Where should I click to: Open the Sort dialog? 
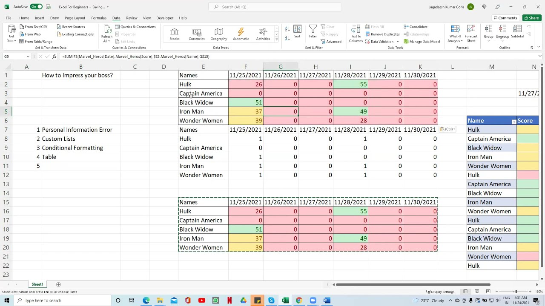297,31
